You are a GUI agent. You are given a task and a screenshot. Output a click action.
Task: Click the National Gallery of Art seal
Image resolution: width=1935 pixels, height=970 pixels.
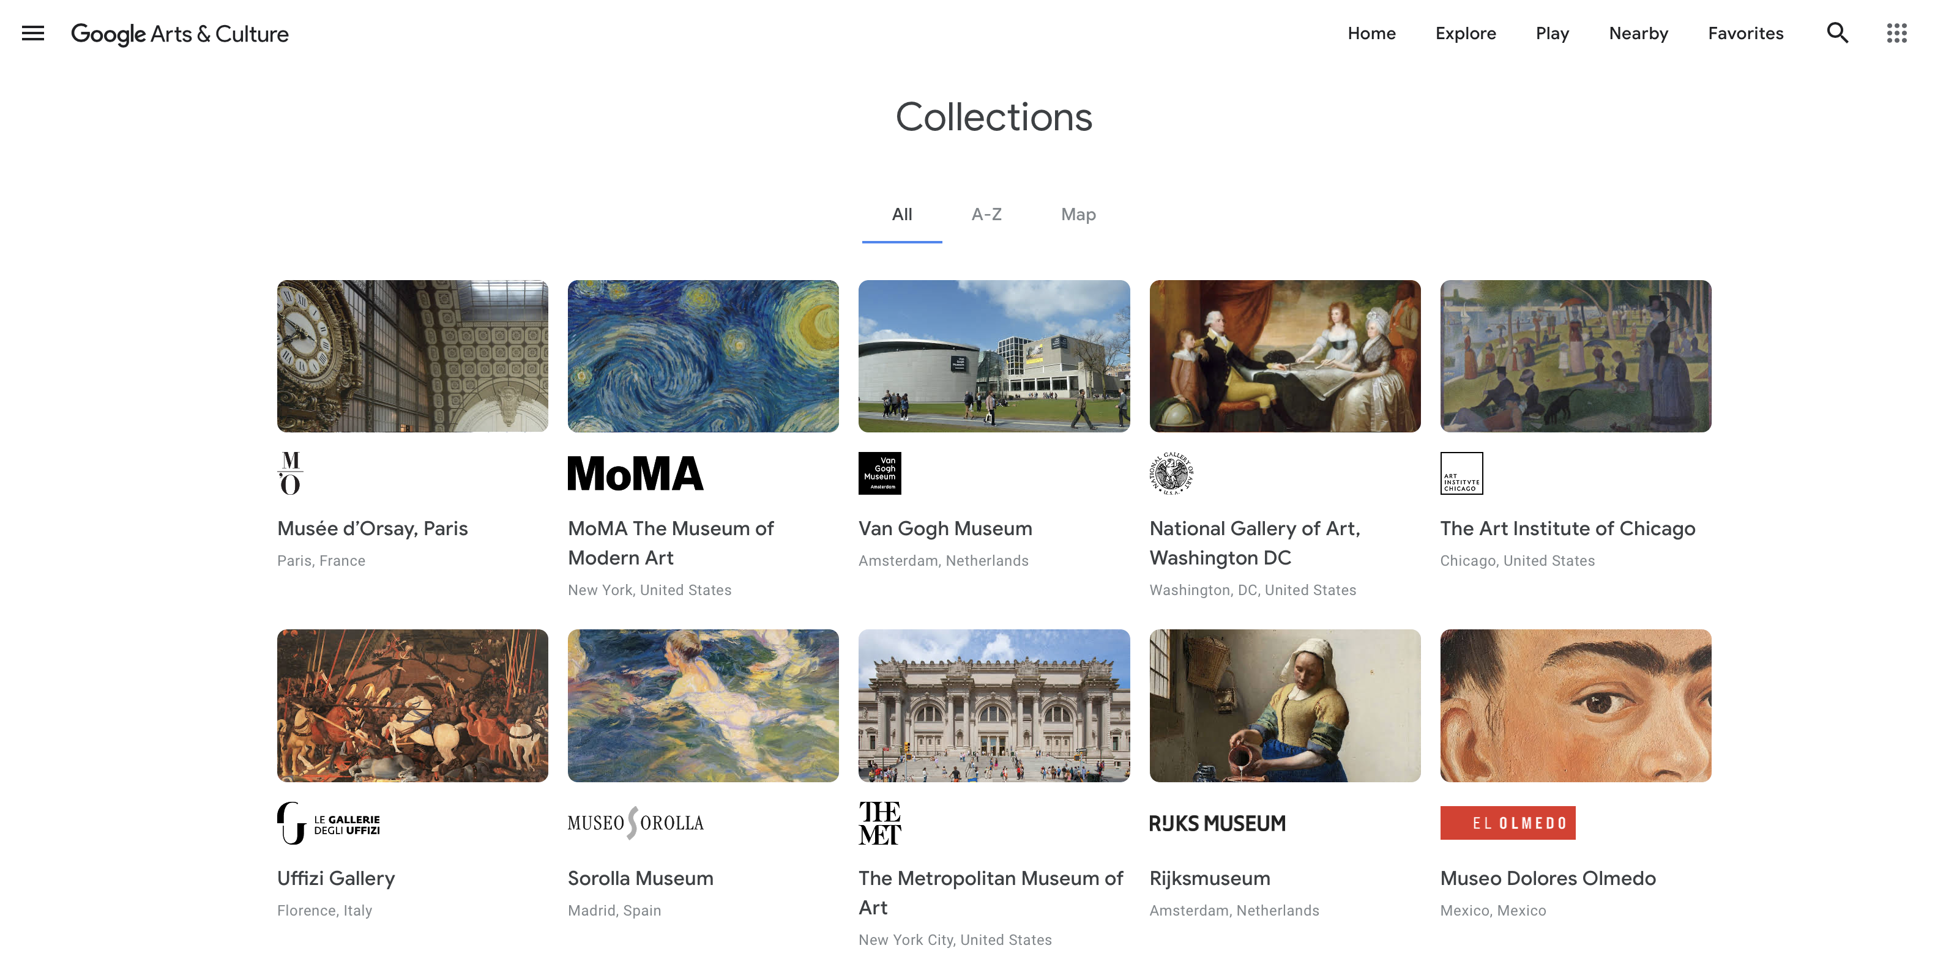pyautogui.click(x=1171, y=473)
